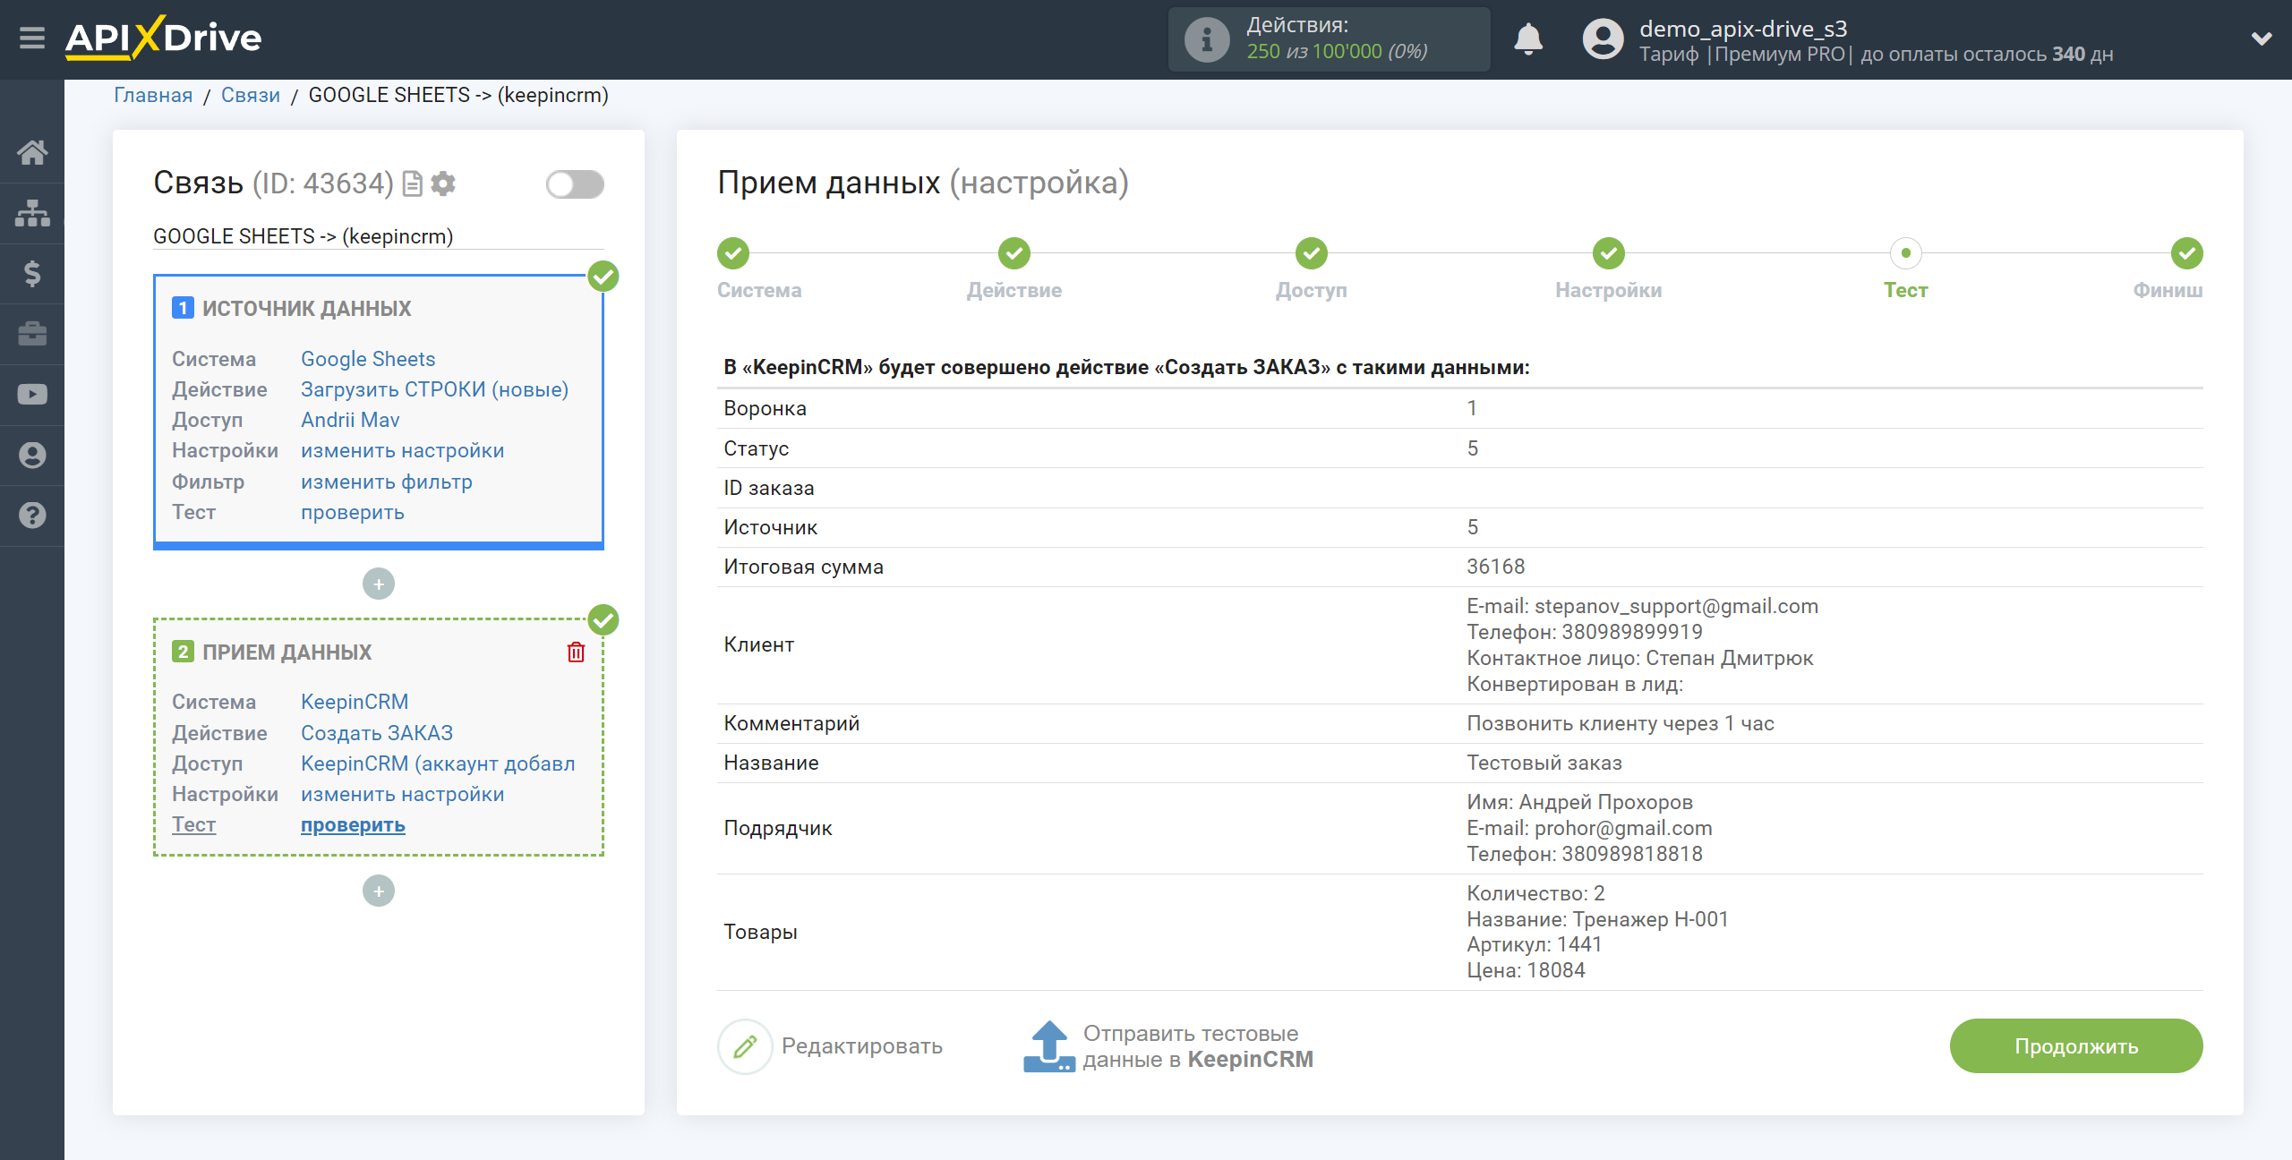Screen dimensions: 2292x1160
Task: Open the hamburger menu
Action: click(x=32, y=38)
